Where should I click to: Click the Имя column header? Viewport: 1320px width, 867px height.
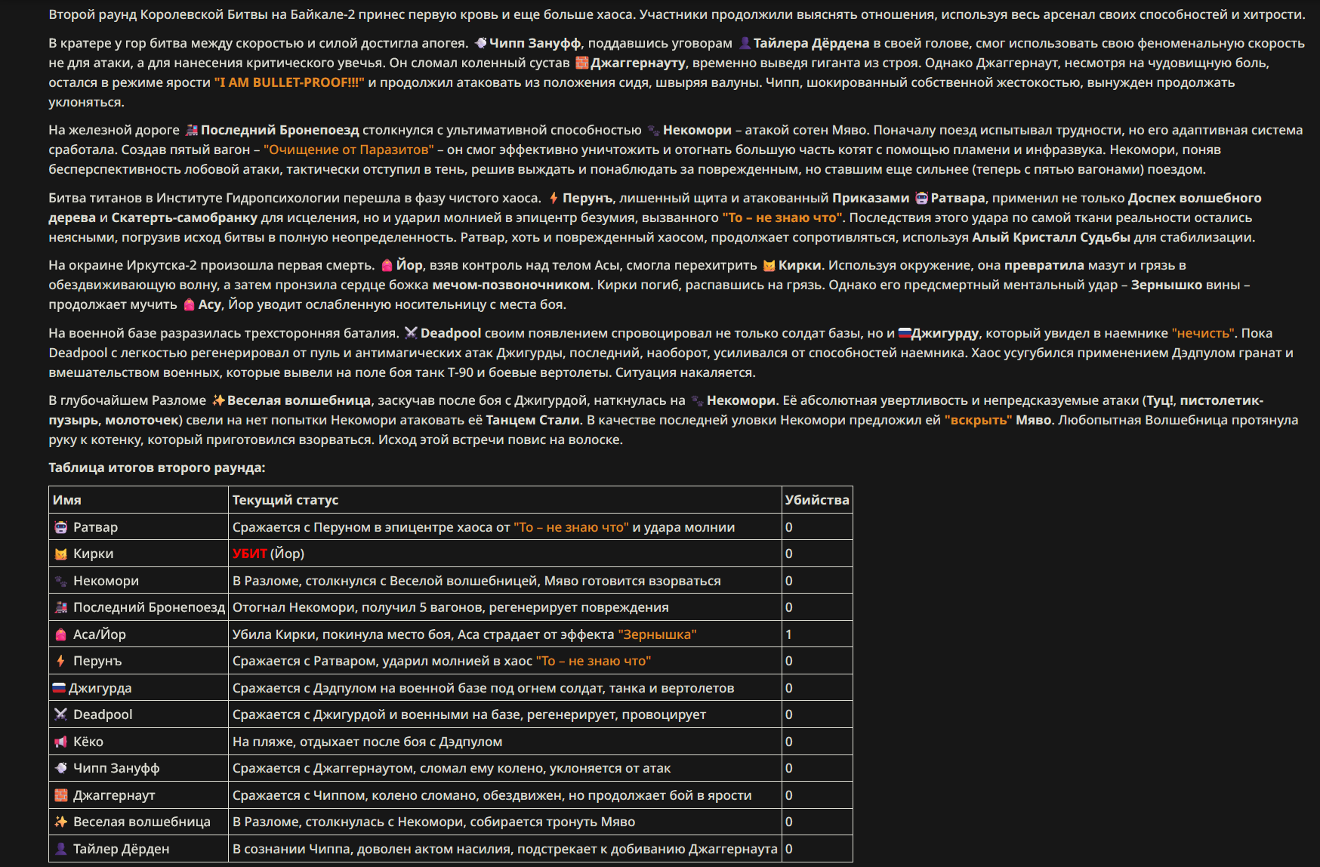[67, 500]
